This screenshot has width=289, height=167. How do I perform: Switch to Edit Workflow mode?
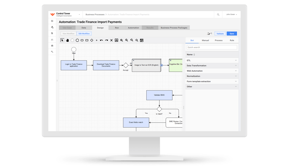pos(84,34)
